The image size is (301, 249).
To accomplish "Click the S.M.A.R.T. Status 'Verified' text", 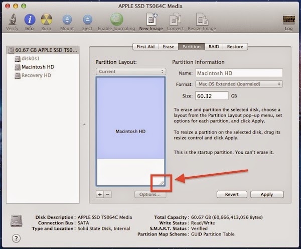I will pos(199,228).
